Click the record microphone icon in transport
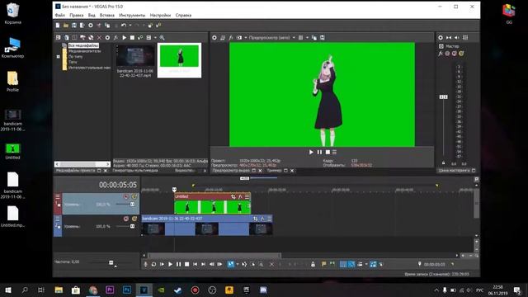Image resolution: width=528 pixels, height=297 pixels. coord(145,264)
